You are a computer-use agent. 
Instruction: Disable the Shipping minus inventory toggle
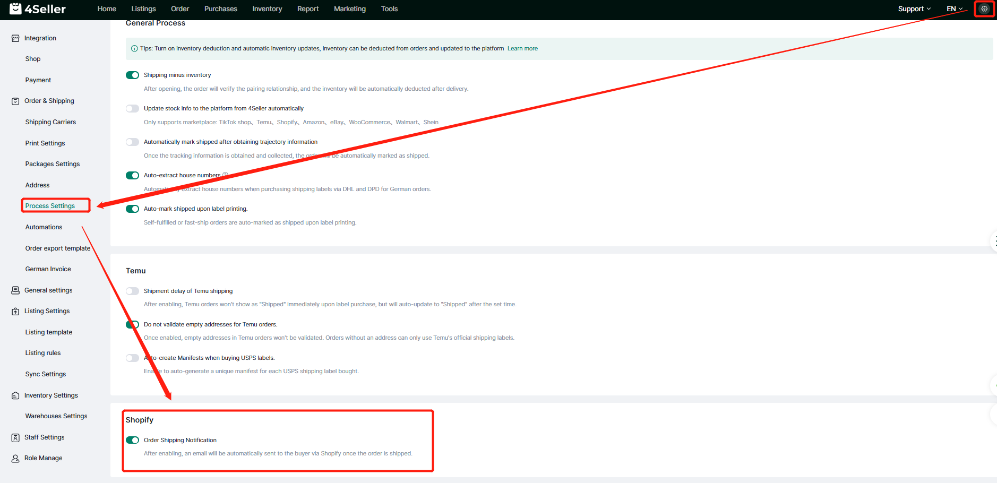(132, 75)
